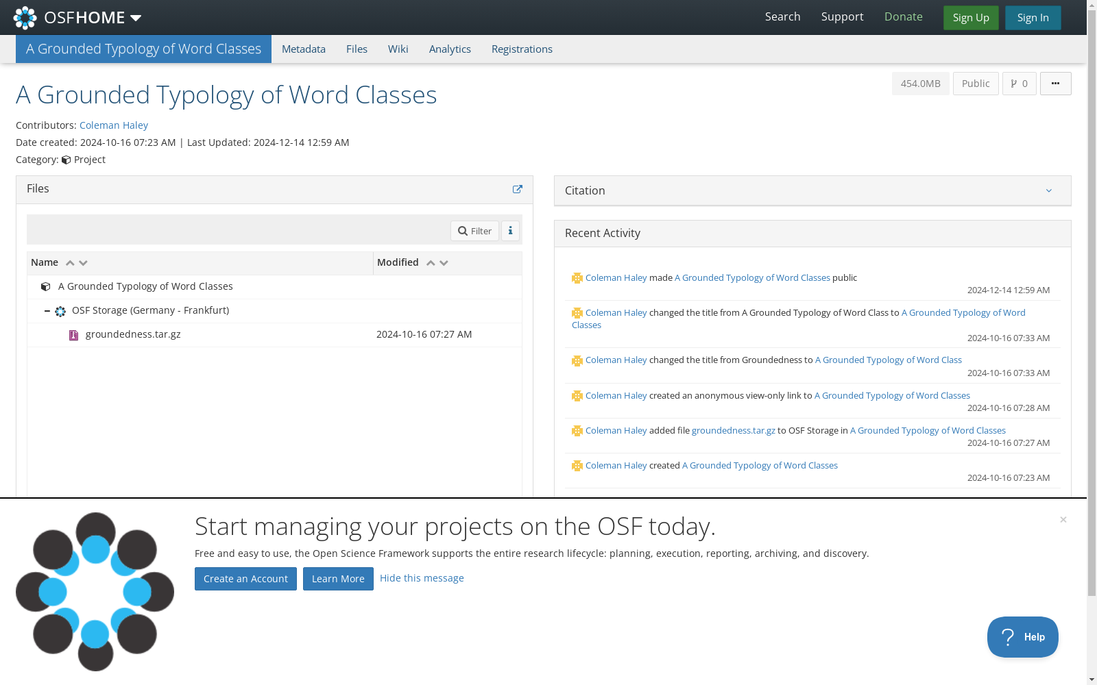Screen dimensions: 1097x685
Task: Go to the Donate link
Action: 903,17
